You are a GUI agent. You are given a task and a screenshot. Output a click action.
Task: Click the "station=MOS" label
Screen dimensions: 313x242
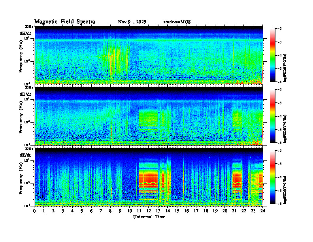coord(177,22)
